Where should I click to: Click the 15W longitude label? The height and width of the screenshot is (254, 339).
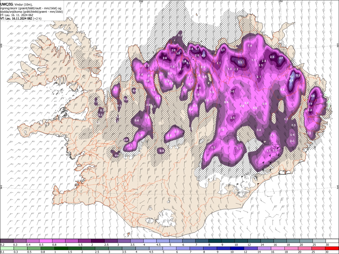coord(280,1)
